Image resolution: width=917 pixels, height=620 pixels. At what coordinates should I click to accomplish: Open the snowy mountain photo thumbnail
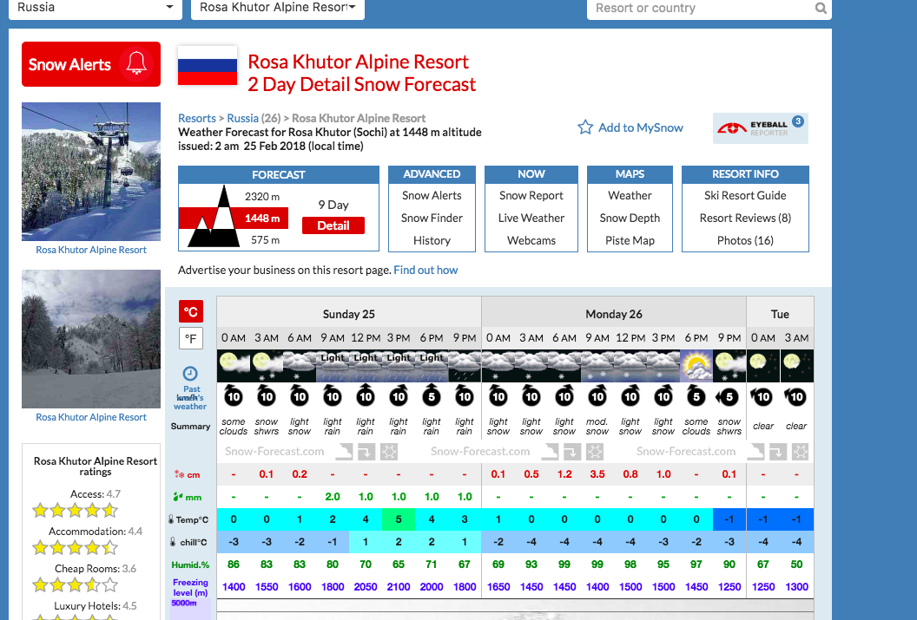[91, 338]
